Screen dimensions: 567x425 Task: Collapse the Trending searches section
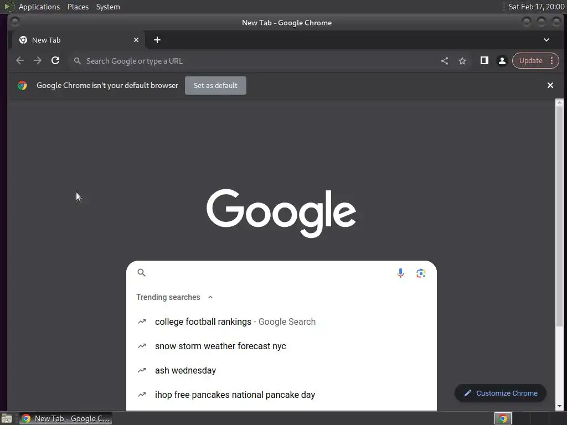[x=210, y=297]
